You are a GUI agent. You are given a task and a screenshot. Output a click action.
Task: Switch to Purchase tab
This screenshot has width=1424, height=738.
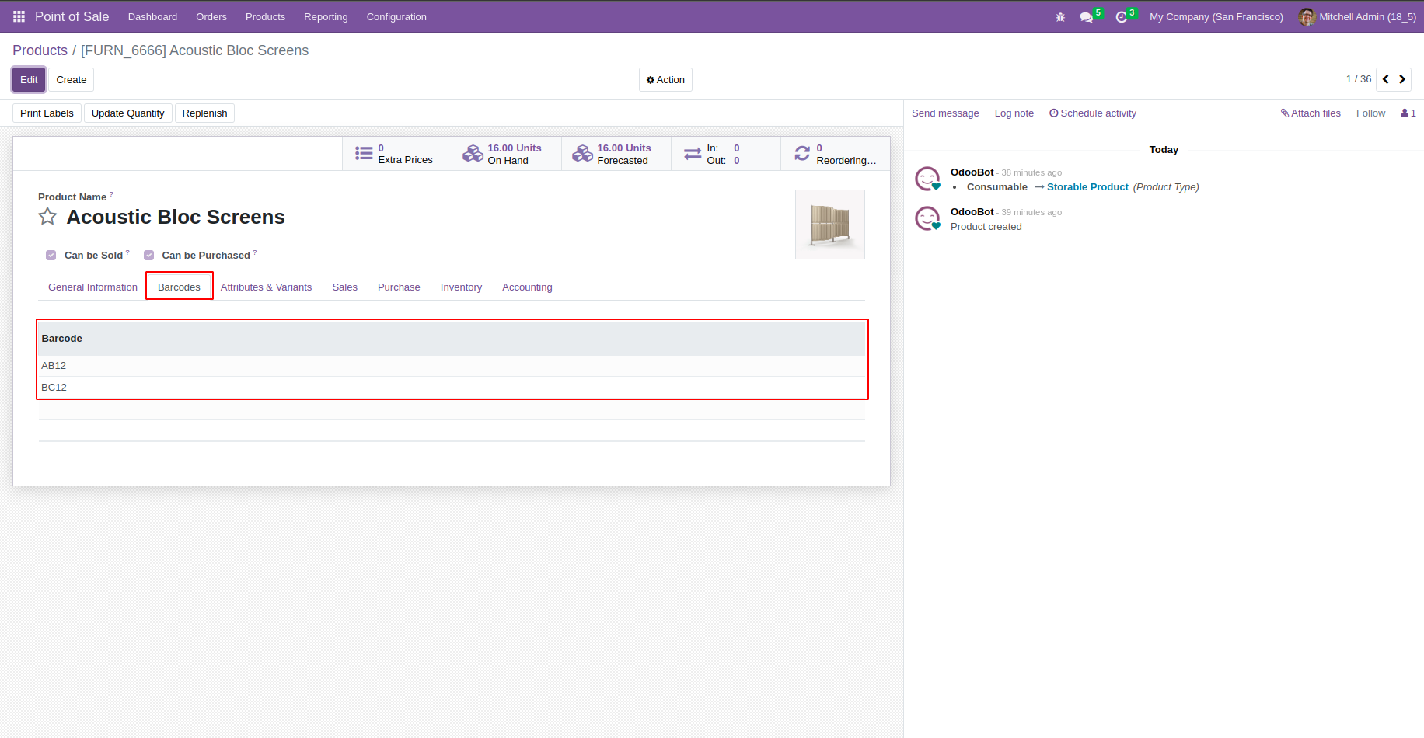tap(399, 287)
